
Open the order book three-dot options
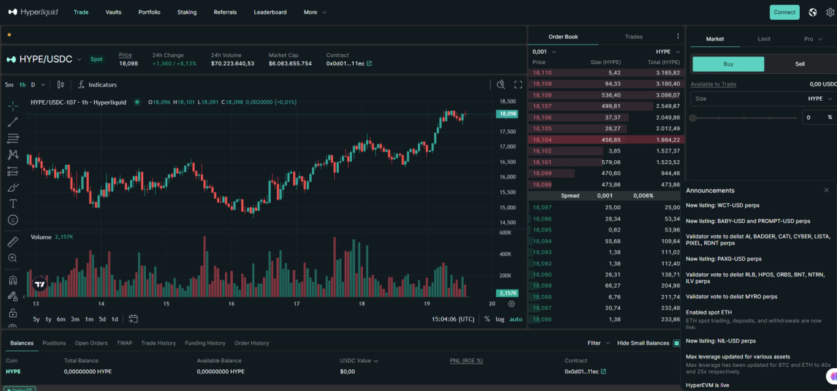(678, 37)
